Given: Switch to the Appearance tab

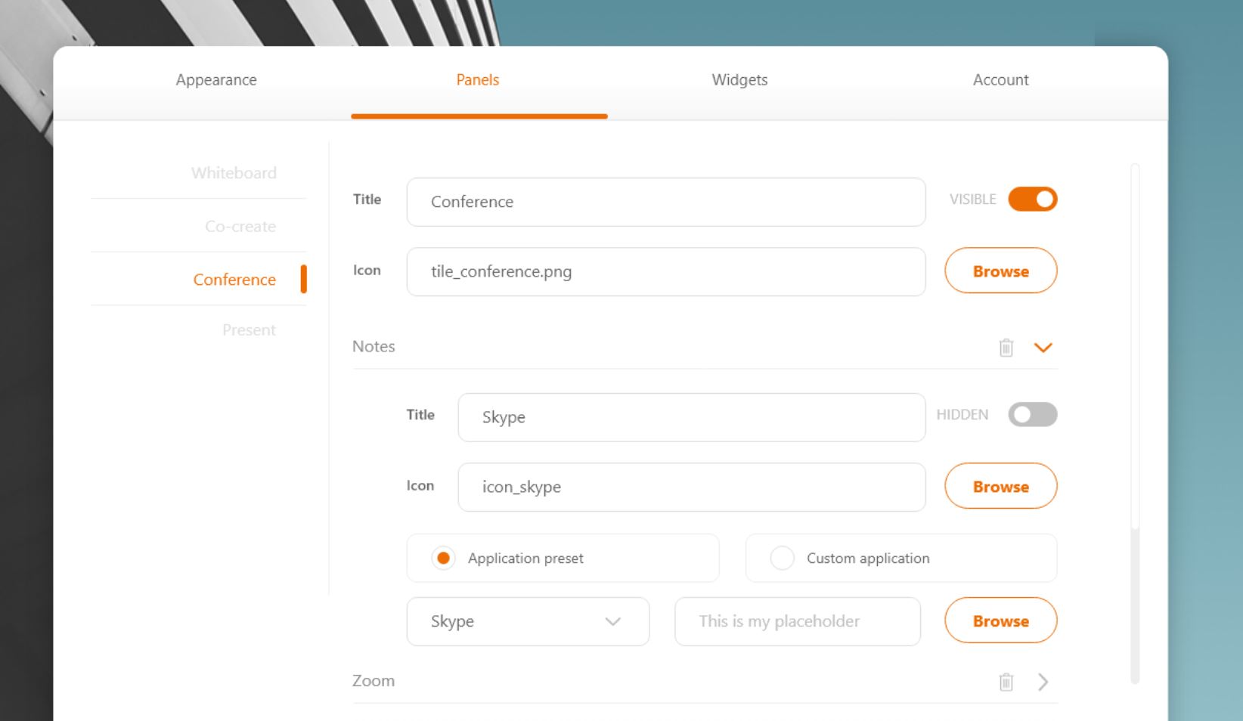Looking at the screenshot, I should pos(216,80).
